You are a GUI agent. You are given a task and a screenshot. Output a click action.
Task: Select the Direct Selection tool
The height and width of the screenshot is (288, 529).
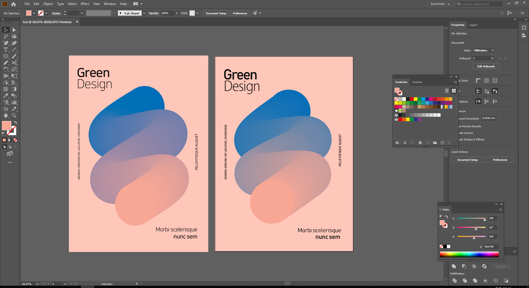14,30
